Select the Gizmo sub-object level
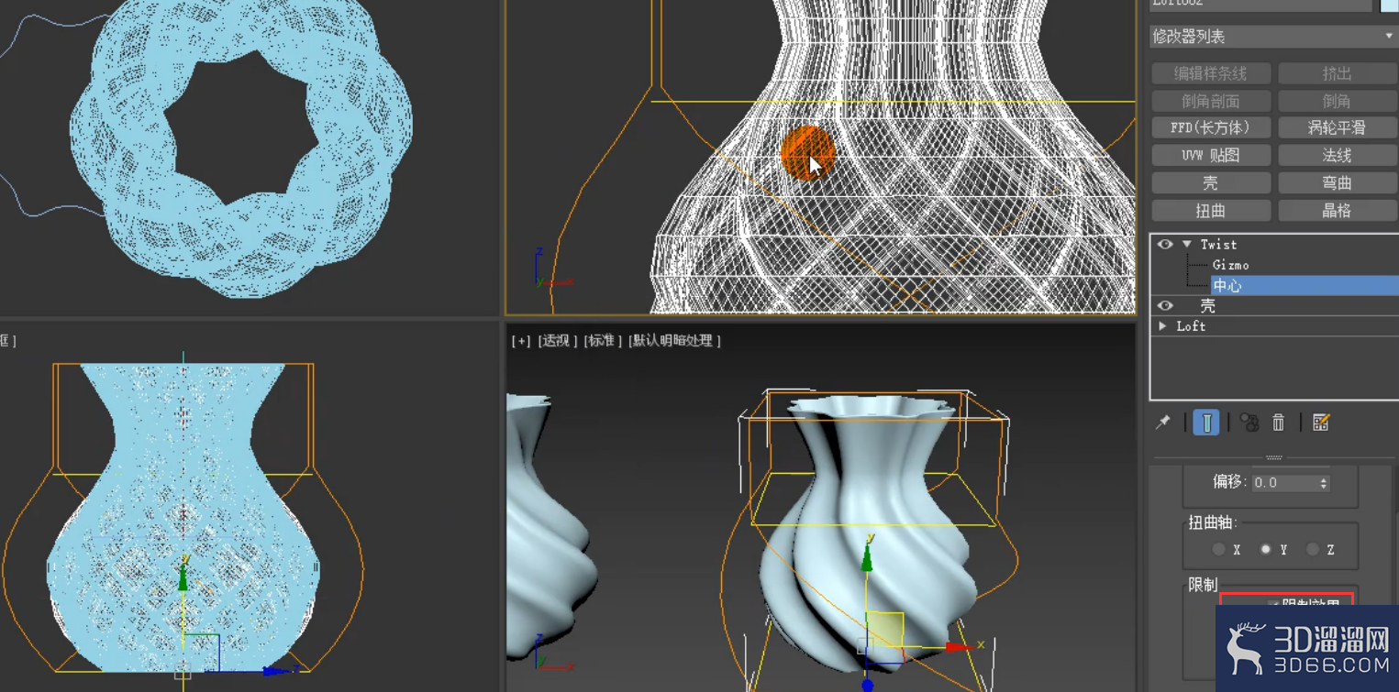1399x692 pixels. coord(1230,265)
